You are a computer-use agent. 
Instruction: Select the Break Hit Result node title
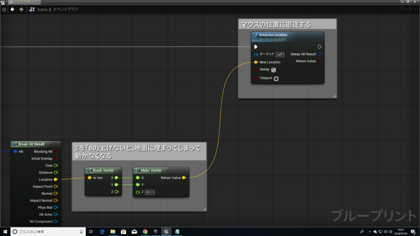[31, 144]
